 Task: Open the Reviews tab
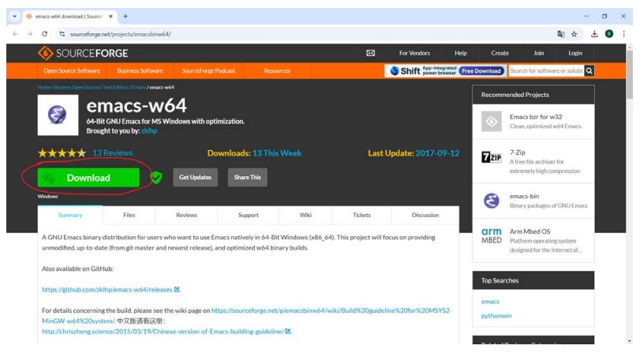(x=186, y=215)
